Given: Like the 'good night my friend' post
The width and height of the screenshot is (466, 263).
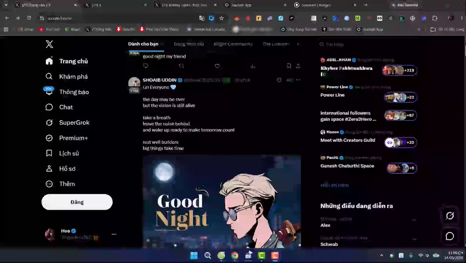Looking at the screenshot, I should (217, 66).
